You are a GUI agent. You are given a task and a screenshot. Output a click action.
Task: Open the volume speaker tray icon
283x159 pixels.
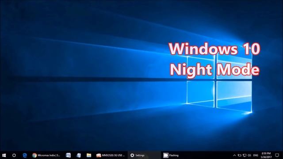click(x=249, y=155)
